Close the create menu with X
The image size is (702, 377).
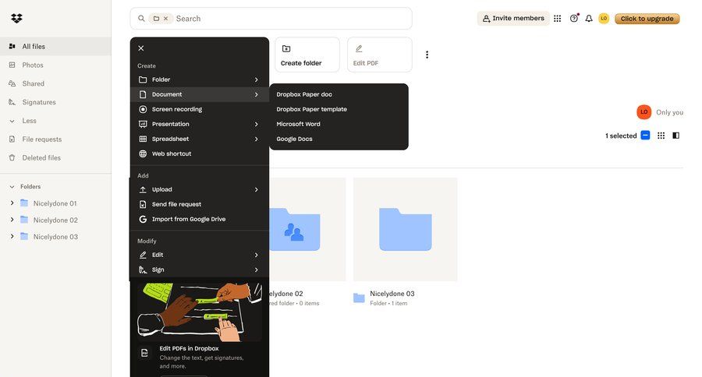pyautogui.click(x=141, y=48)
